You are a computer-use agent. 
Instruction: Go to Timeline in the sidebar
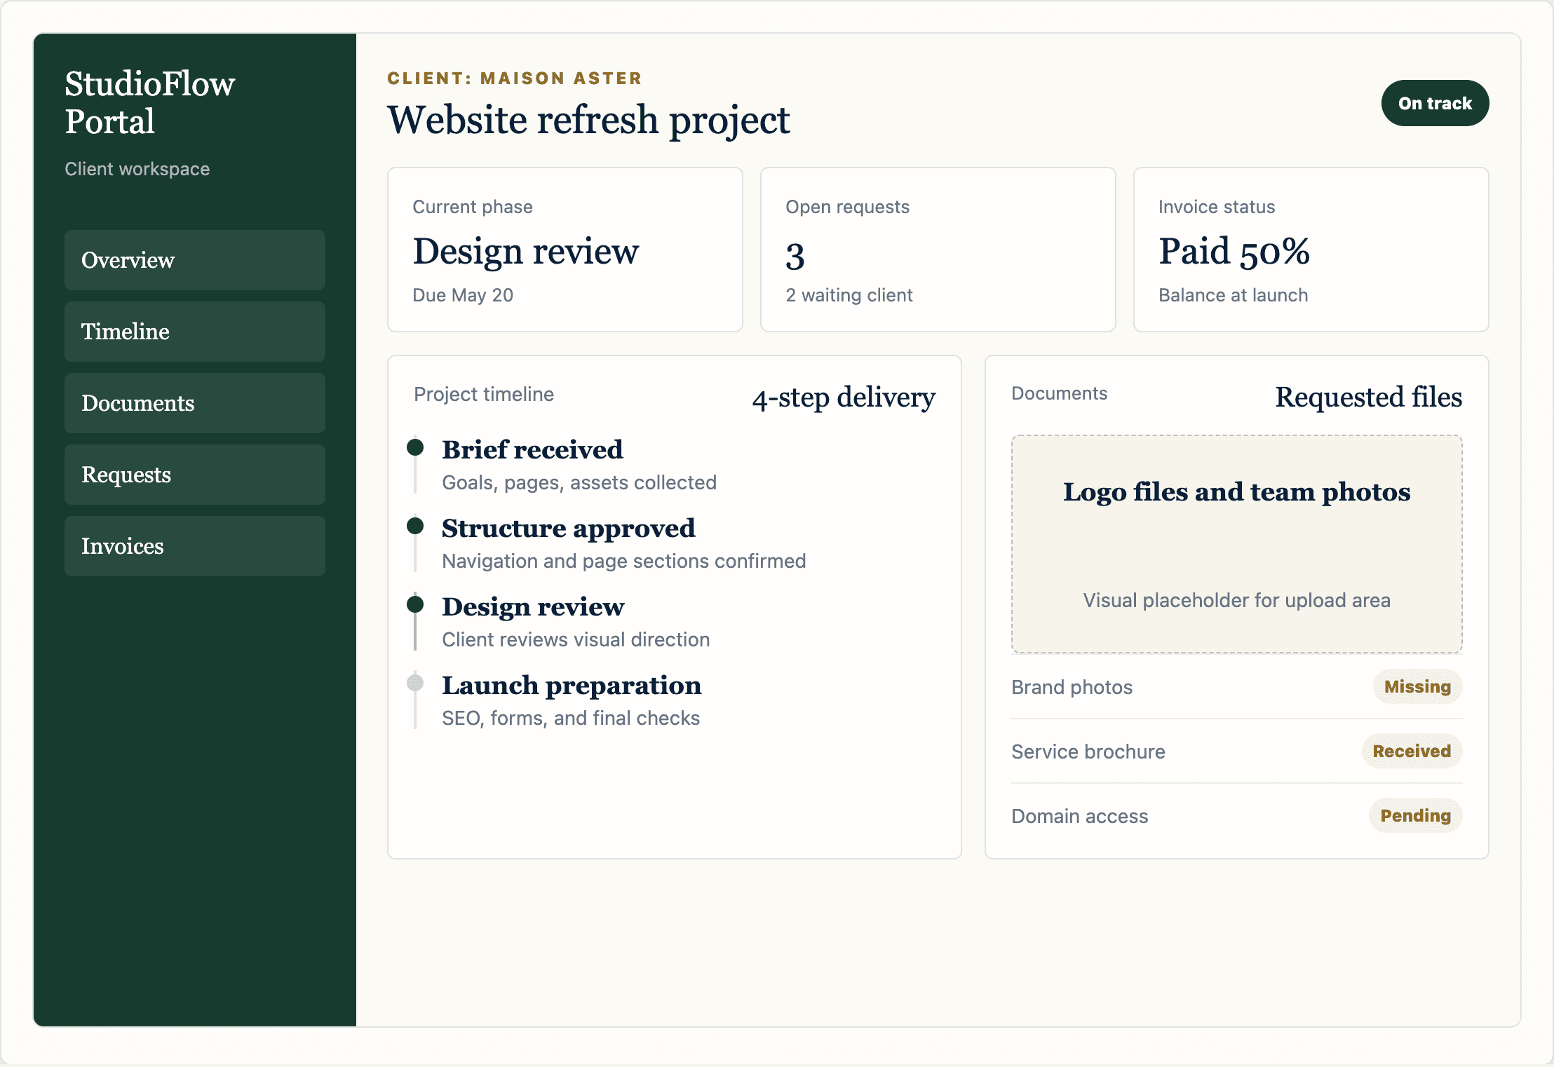[x=195, y=332]
